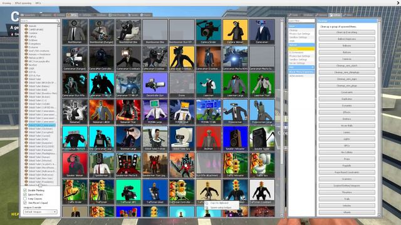Open the Utilities tab on the right
This screenshot has width=401, height=225.
click(x=335, y=15)
